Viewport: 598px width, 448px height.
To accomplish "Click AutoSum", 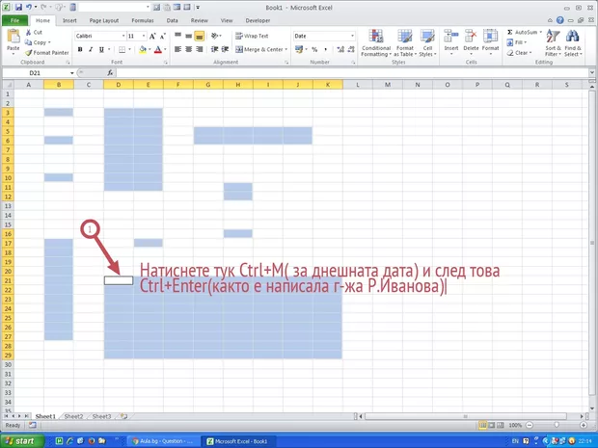I will pos(524,33).
